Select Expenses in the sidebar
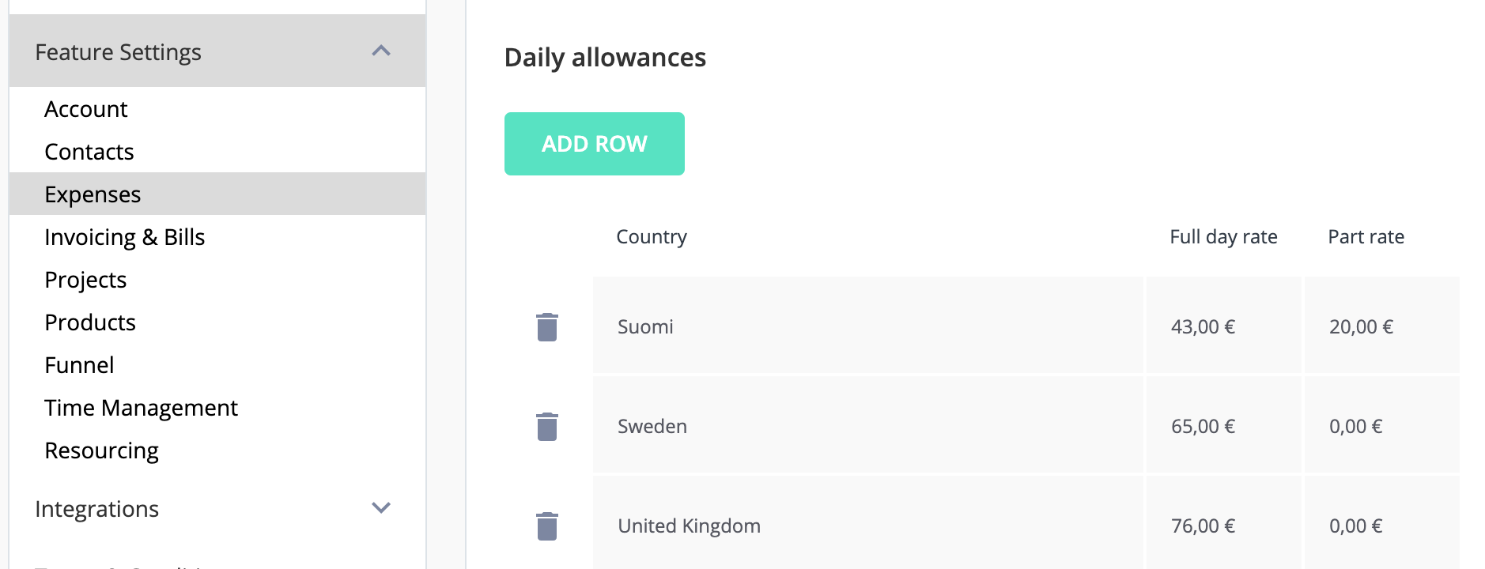 point(217,194)
